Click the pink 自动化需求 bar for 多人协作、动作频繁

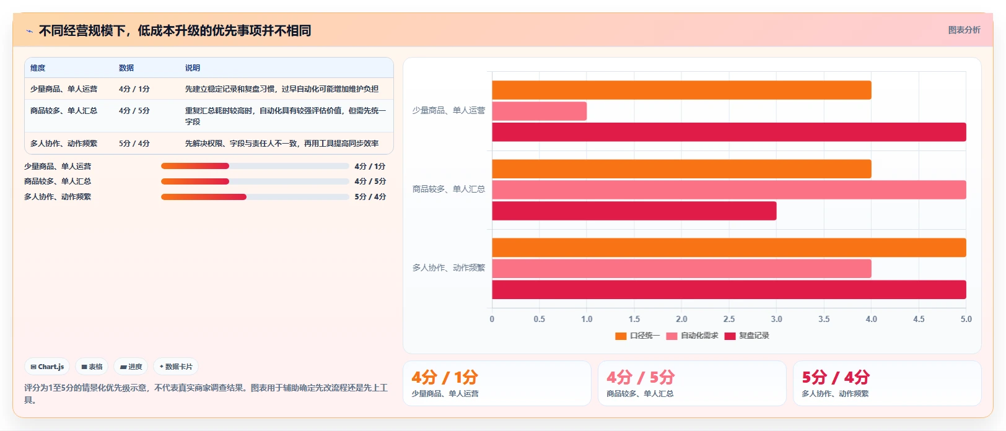click(681, 269)
